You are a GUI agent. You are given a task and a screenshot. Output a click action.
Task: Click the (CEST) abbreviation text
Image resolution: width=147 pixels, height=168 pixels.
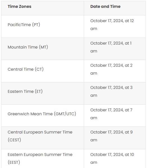point(14,140)
